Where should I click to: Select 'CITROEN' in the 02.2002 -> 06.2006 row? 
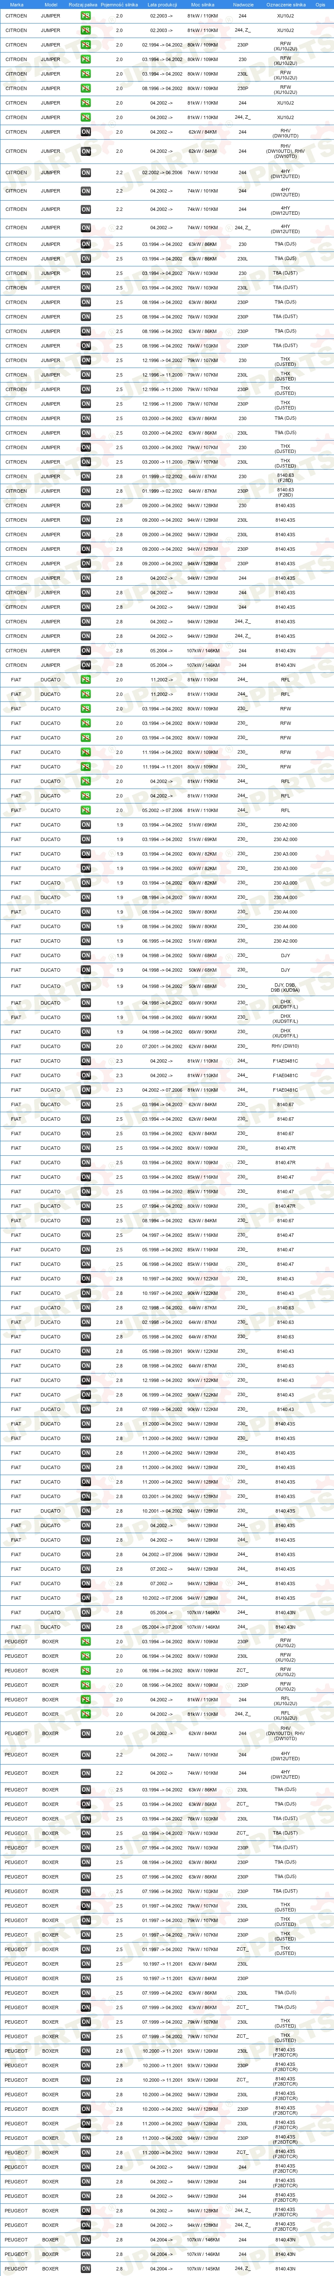click(x=16, y=173)
